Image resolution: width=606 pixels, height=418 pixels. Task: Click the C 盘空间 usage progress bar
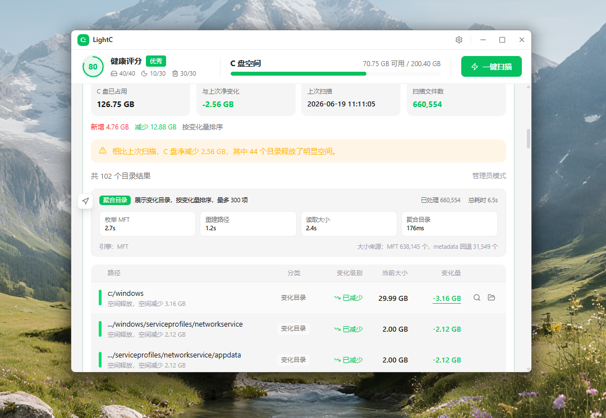(336, 73)
